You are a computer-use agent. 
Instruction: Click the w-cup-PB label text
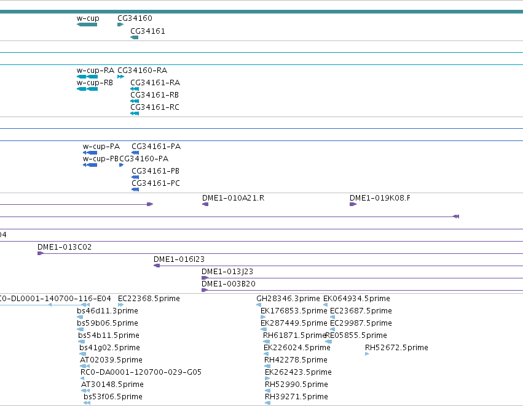point(101,159)
